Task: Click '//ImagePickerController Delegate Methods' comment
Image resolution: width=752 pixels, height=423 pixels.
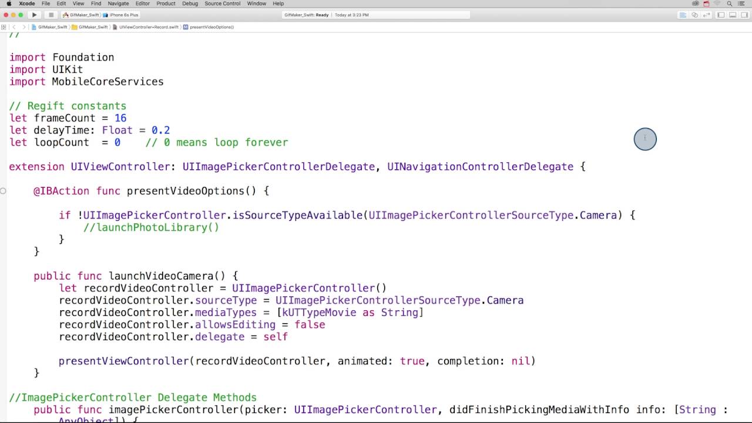Action: coord(133,398)
